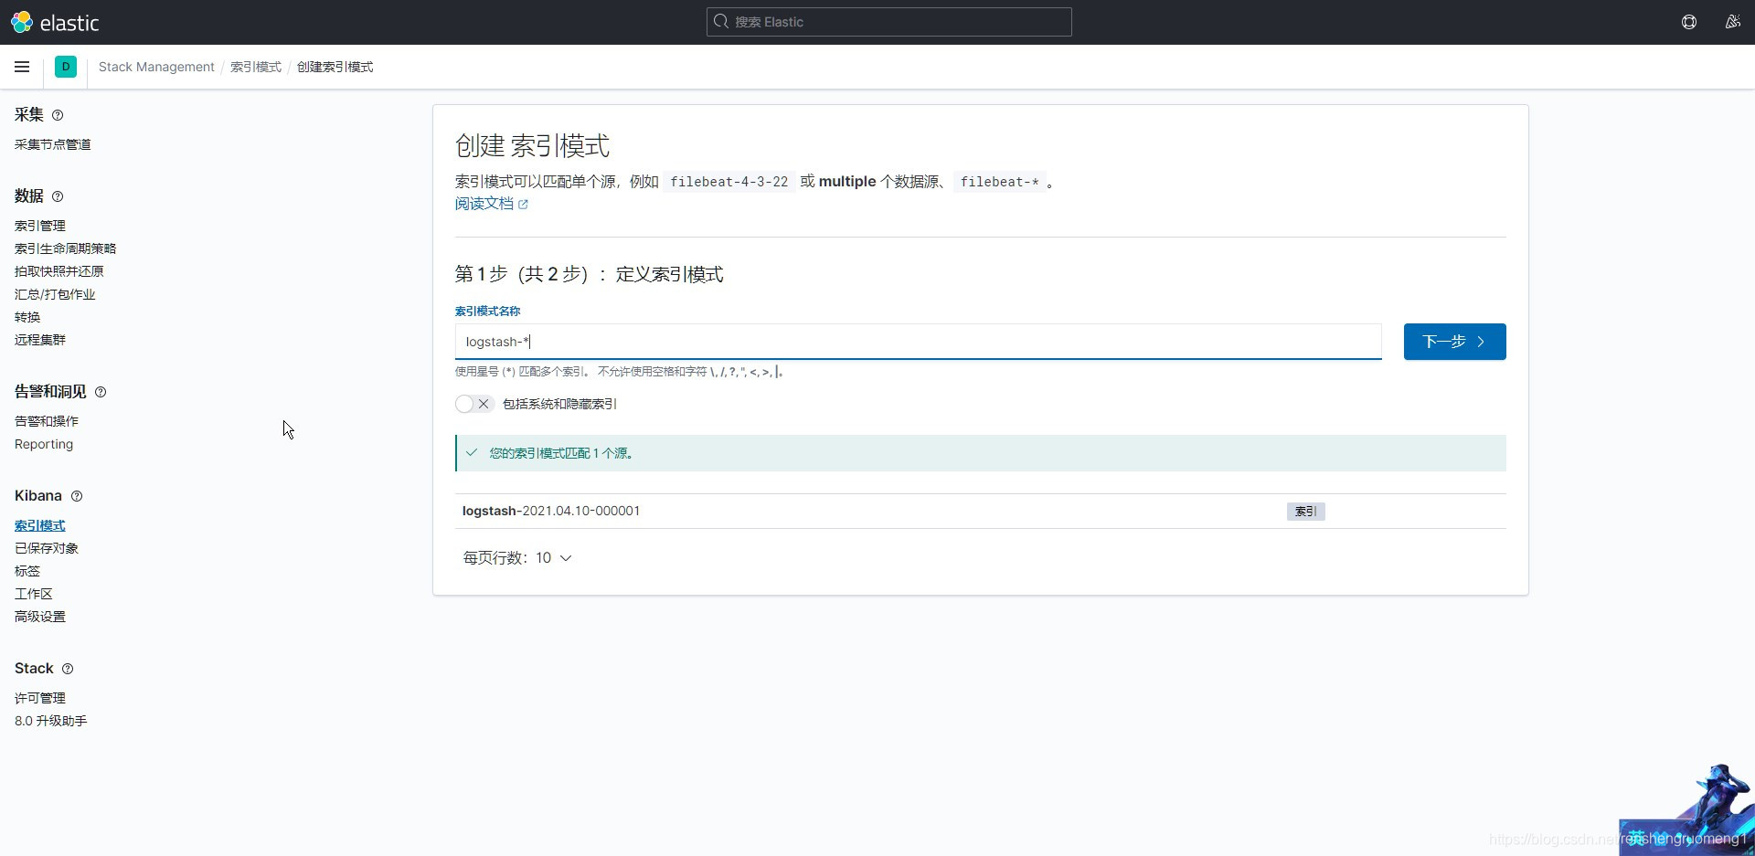Open 汇总/打包作业 in sidebar

55,294
